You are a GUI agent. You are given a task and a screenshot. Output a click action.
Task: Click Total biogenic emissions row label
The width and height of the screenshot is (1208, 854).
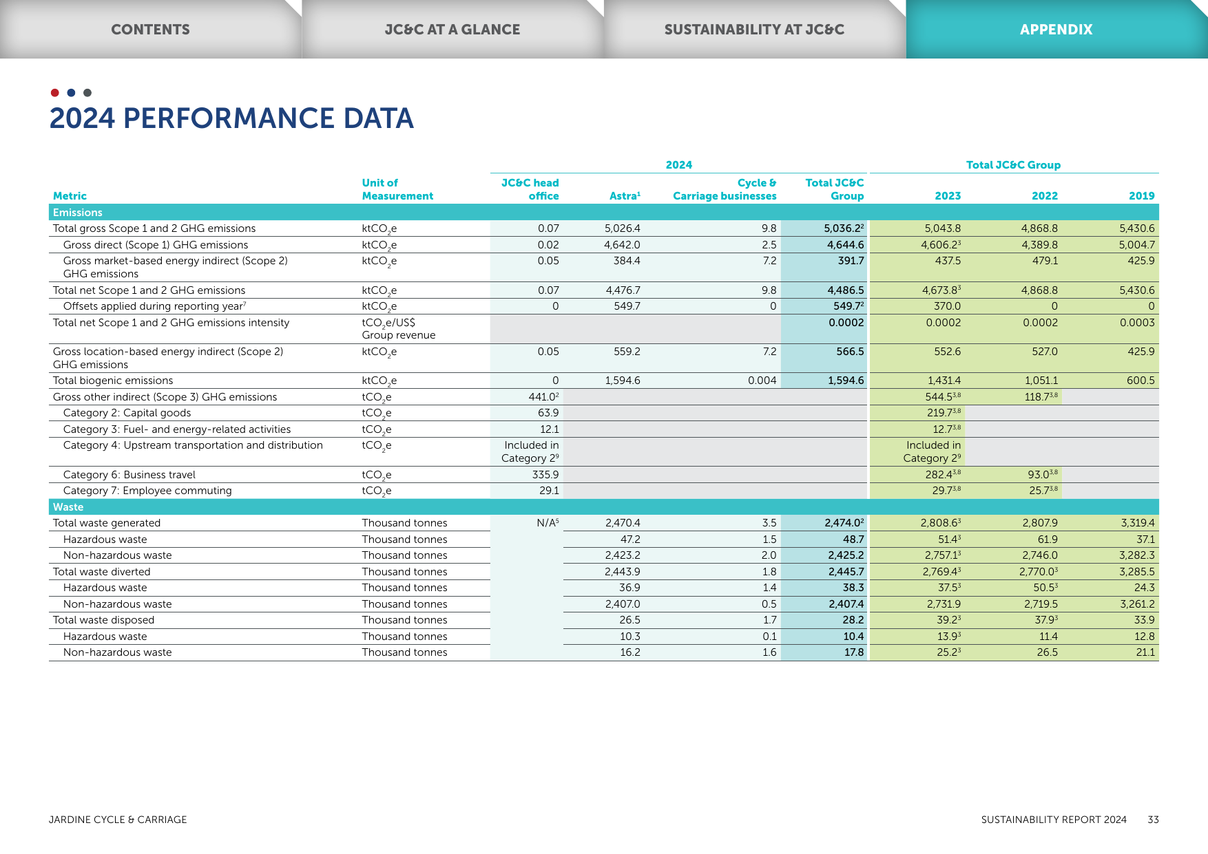(113, 381)
